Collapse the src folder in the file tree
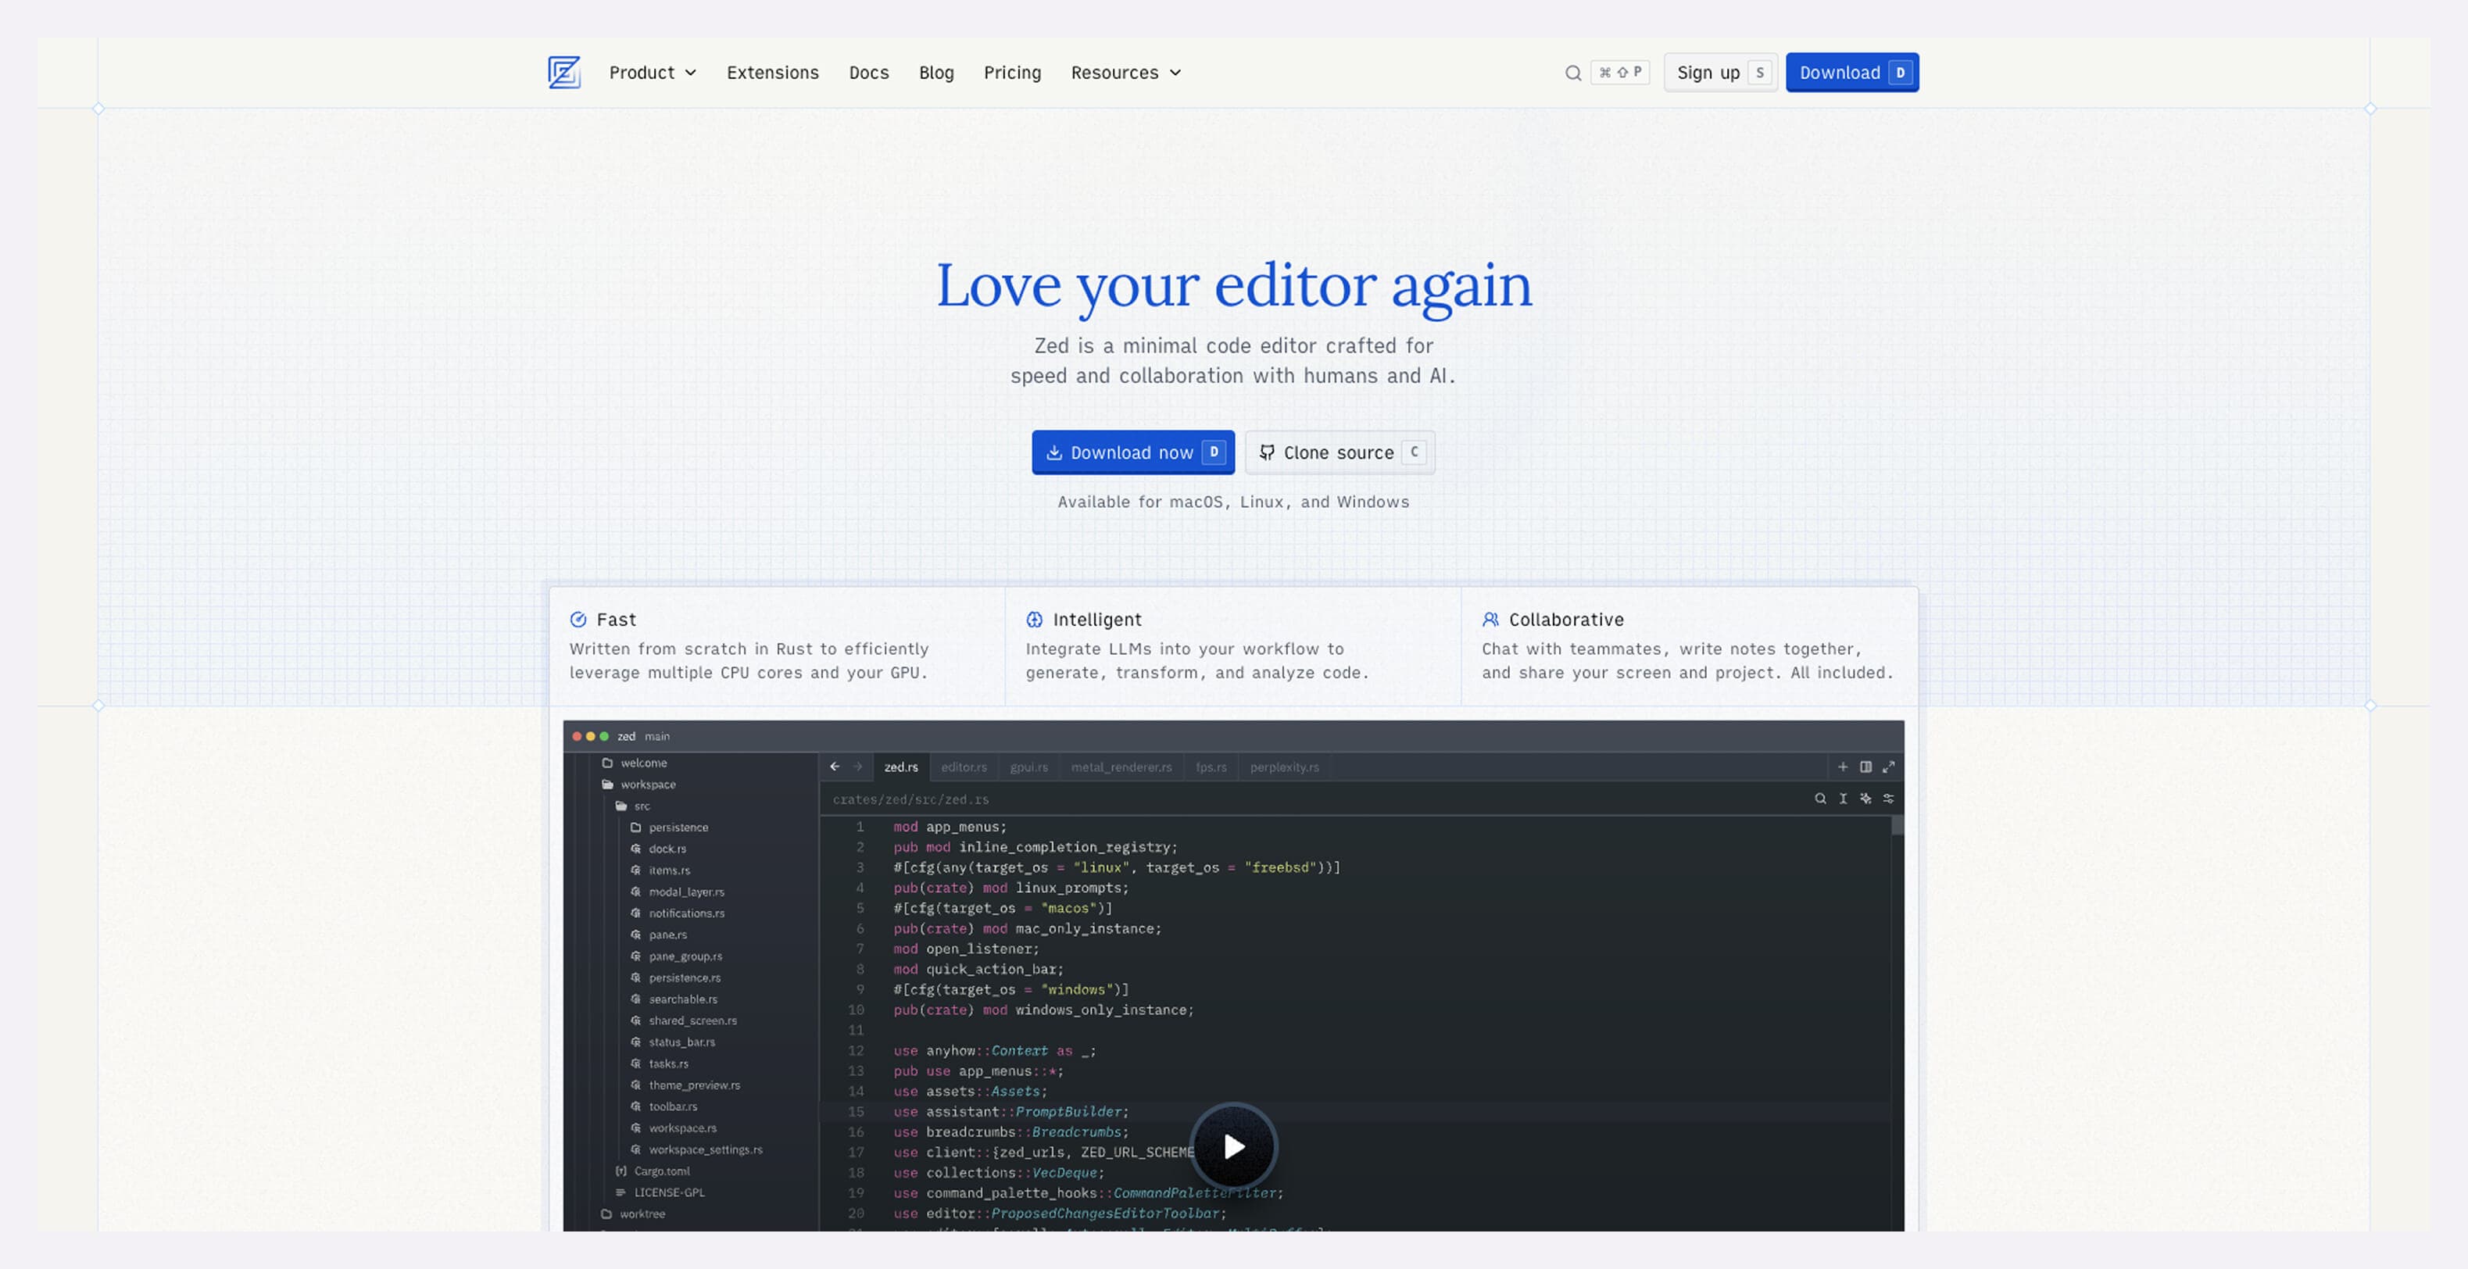Screen dimensions: 2468x1269 (632, 806)
